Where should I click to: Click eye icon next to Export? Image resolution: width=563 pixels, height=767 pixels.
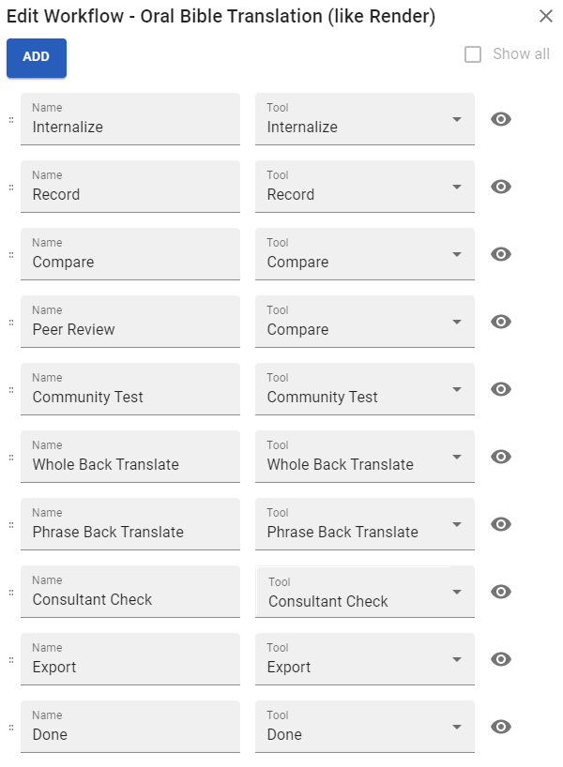[501, 659]
